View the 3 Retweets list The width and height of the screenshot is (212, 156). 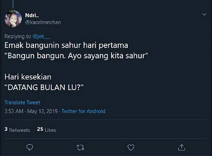coord(17,130)
